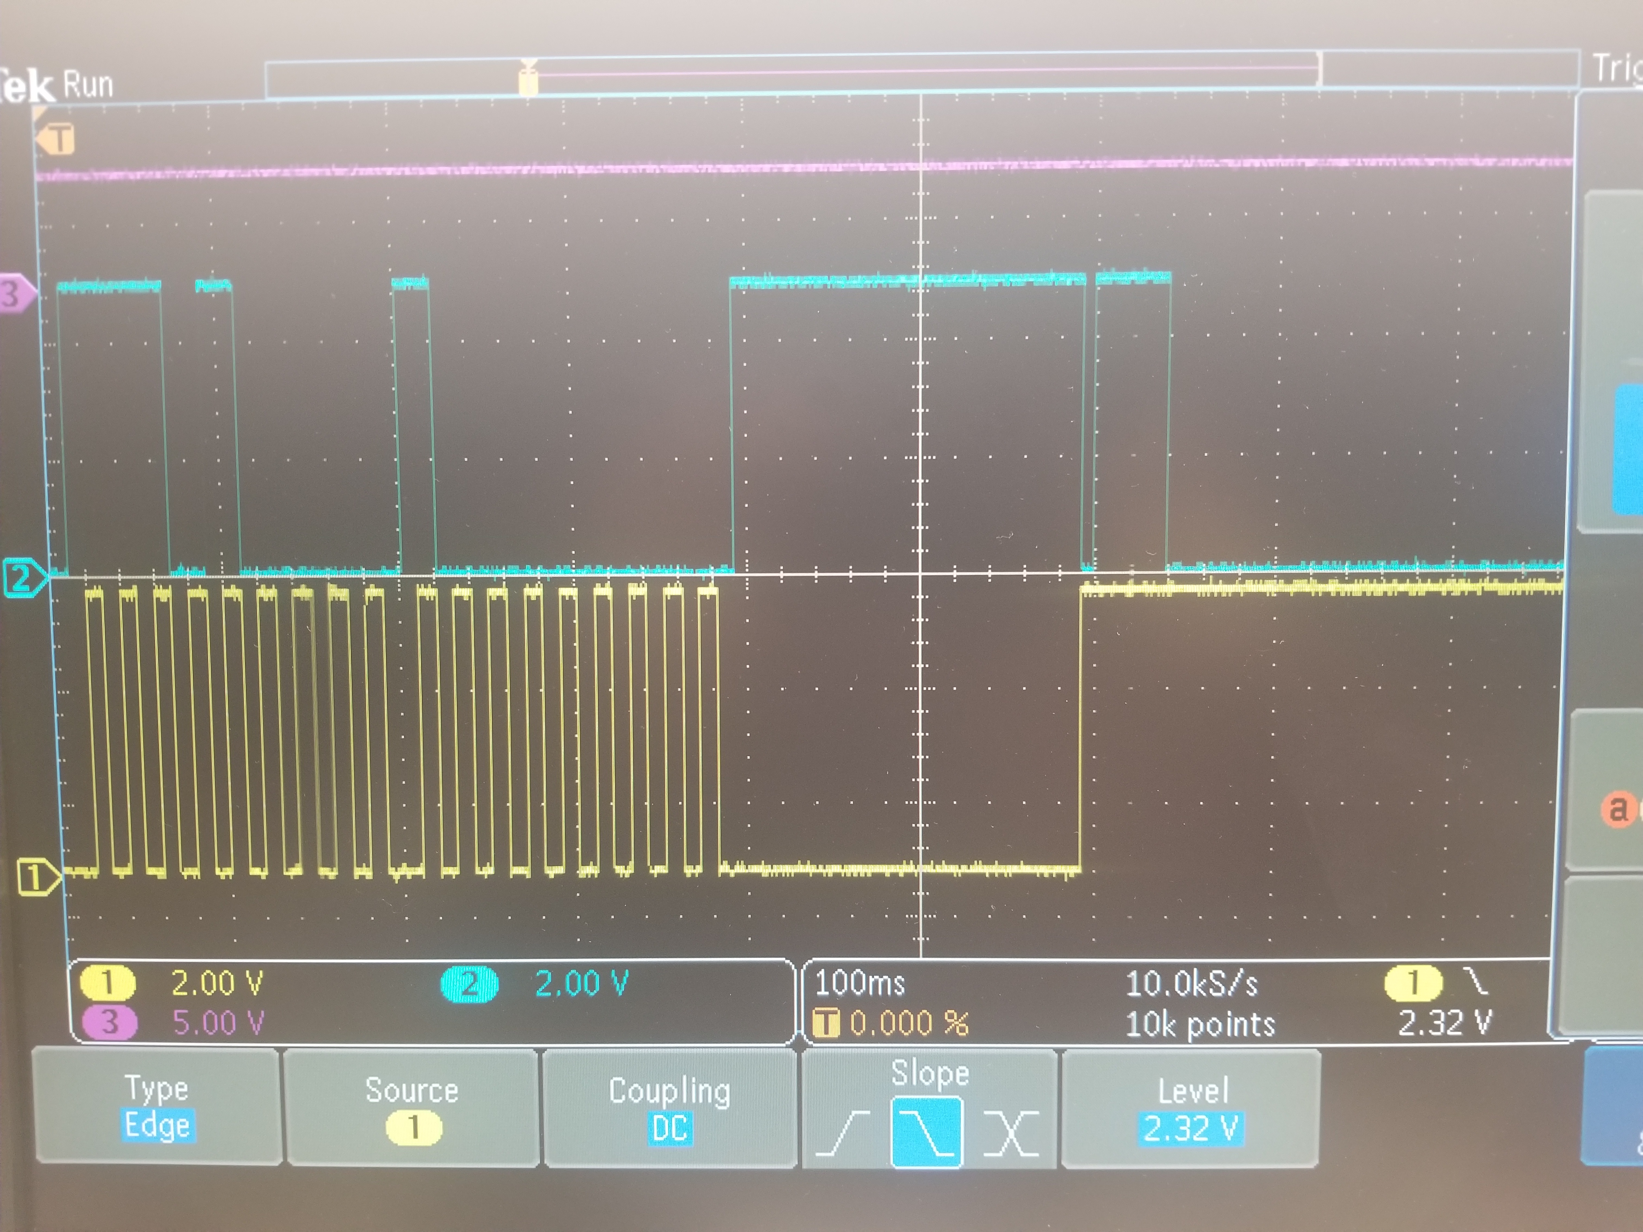
Task: Select the either-edge slope icon
Action: click(1011, 1133)
